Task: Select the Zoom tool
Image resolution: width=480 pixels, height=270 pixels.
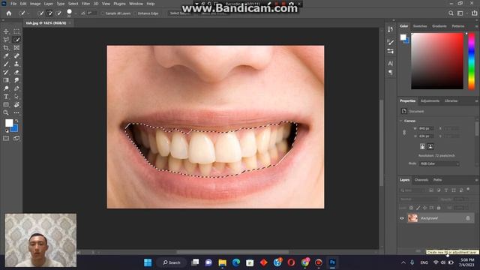Action: [x=6, y=112]
